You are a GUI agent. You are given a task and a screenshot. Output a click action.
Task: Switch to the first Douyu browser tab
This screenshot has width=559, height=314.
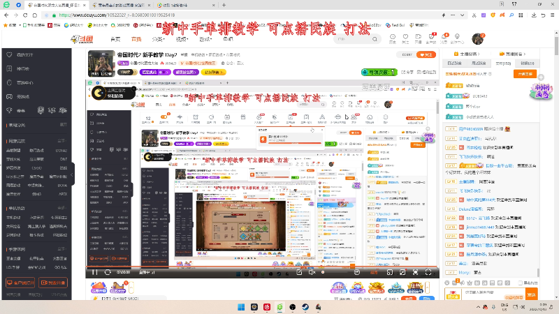(57, 5)
